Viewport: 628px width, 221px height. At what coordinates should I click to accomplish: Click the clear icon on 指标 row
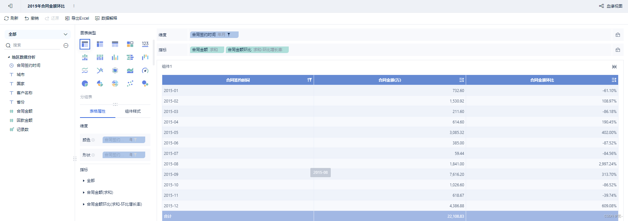coord(618,50)
